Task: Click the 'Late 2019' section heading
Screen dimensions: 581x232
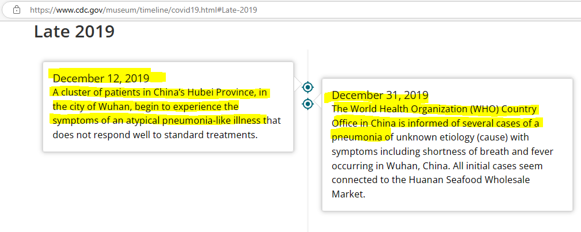Action: 74,32
